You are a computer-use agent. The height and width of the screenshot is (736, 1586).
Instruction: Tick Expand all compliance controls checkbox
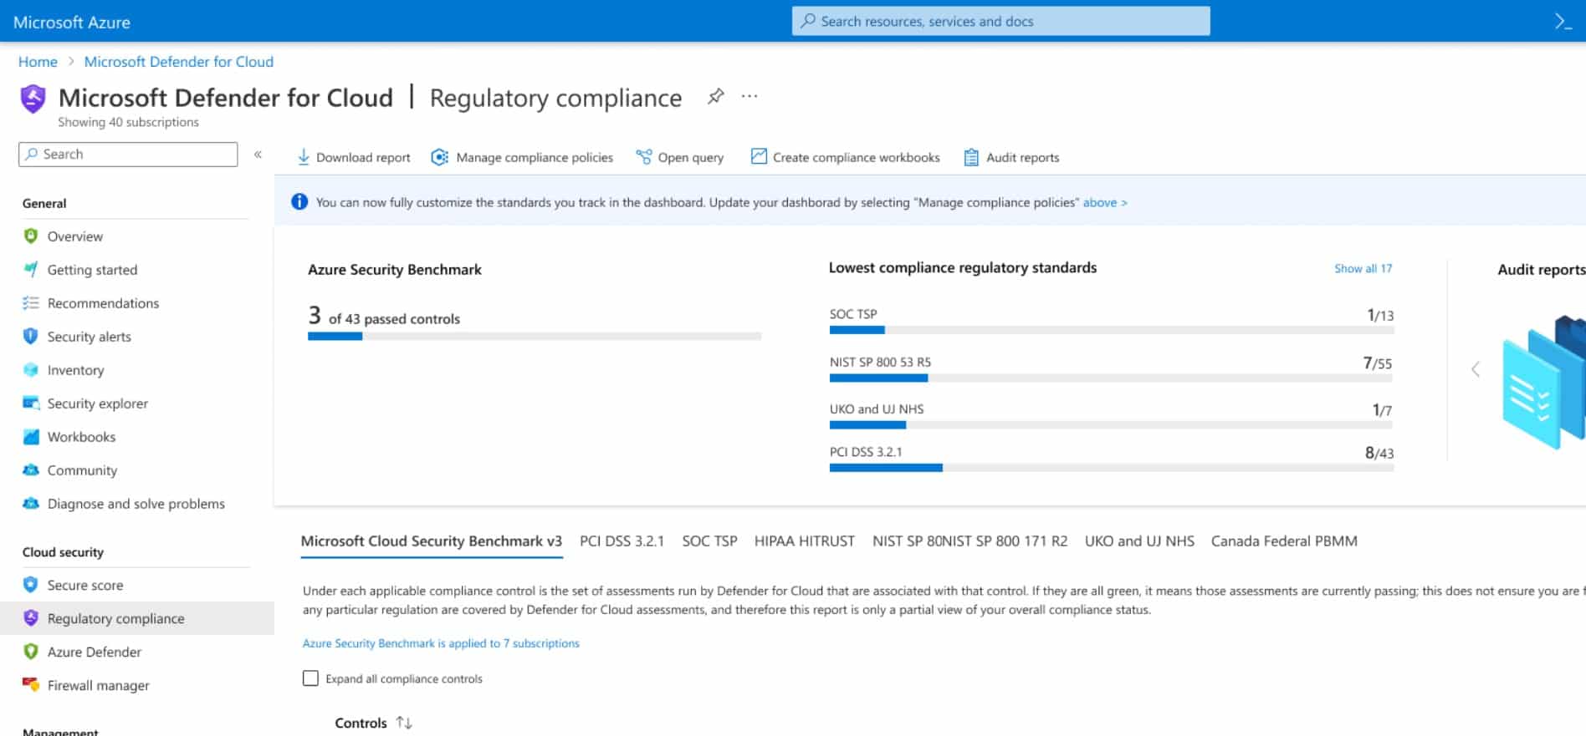click(x=310, y=678)
